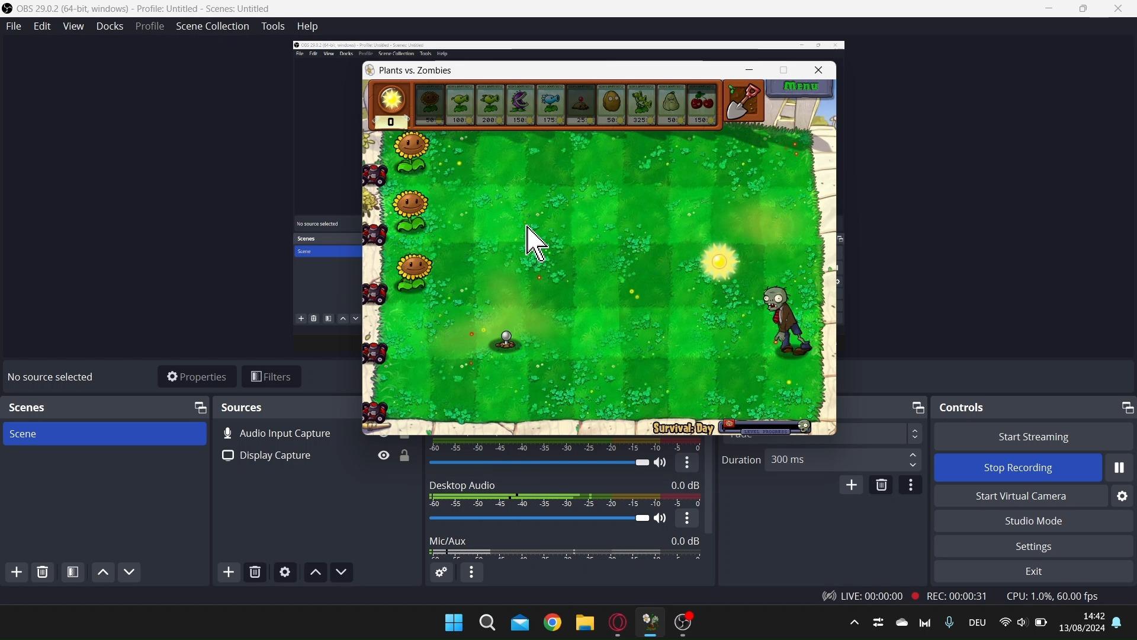Undock the Scenes panel
This screenshot has width=1137, height=640.
click(x=200, y=408)
